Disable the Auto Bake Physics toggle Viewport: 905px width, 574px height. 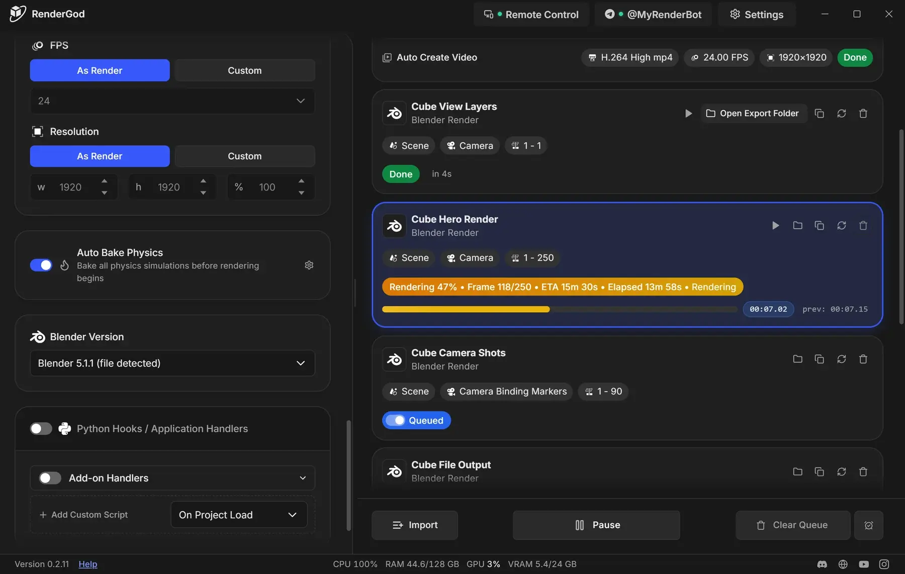(41, 265)
